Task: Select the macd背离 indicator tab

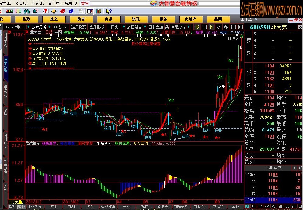Action: pyautogui.click(x=108, y=207)
